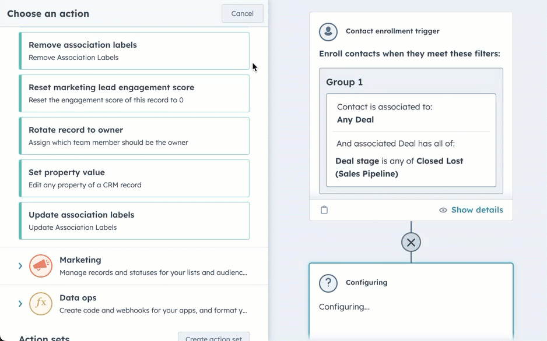The width and height of the screenshot is (547, 341).
Task: Click the Data ops fx icon
Action: pos(41,304)
